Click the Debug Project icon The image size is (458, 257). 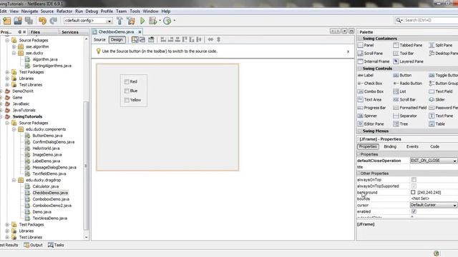coord(152,21)
